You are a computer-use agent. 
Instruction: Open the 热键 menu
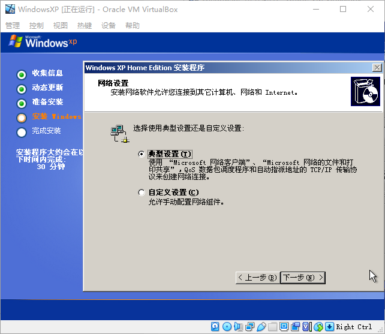(85, 26)
